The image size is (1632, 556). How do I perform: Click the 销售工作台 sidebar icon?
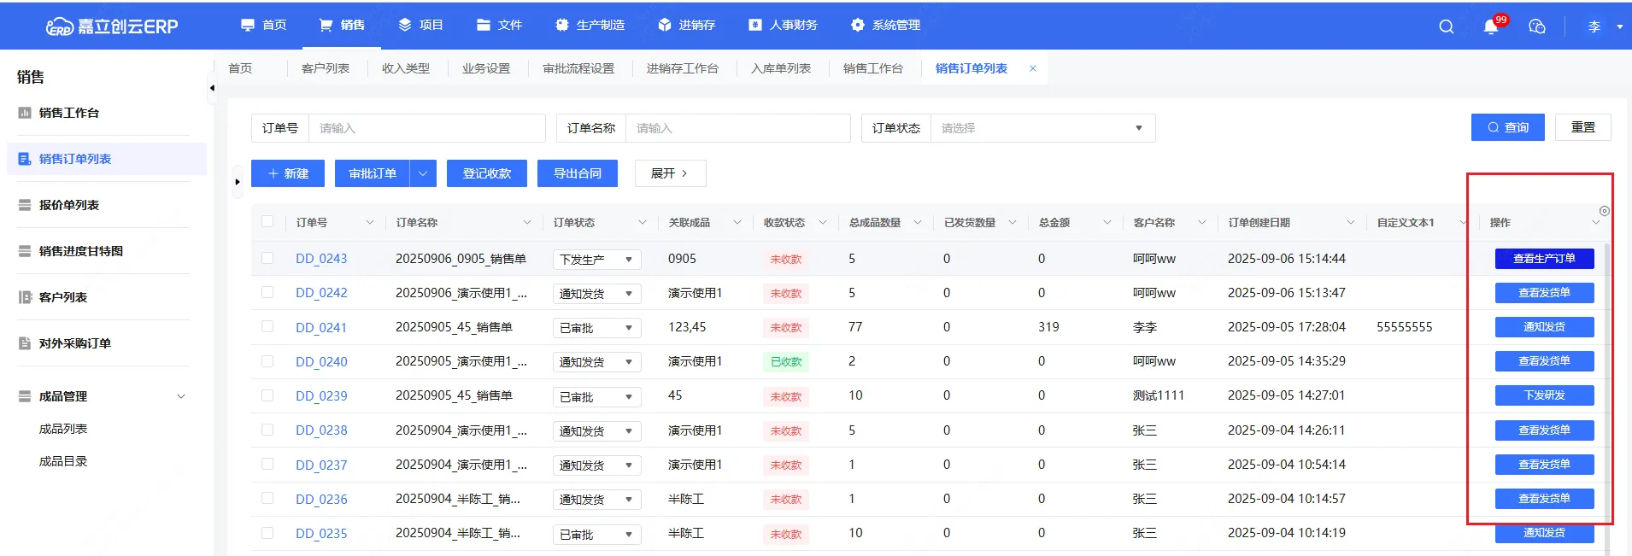click(x=25, y=113)
